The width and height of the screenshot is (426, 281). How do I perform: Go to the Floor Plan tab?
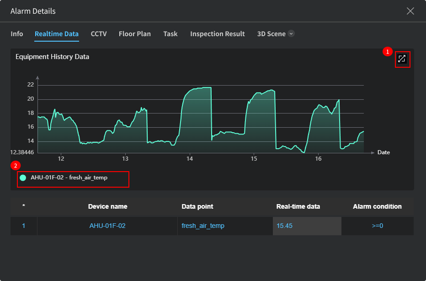(135, 34)
